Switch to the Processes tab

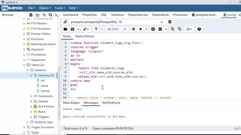pyautogui.click(x=180, y=15)
